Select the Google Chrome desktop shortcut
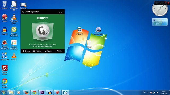The width and height of the screenshot is (170, 95). pos(5,83)
